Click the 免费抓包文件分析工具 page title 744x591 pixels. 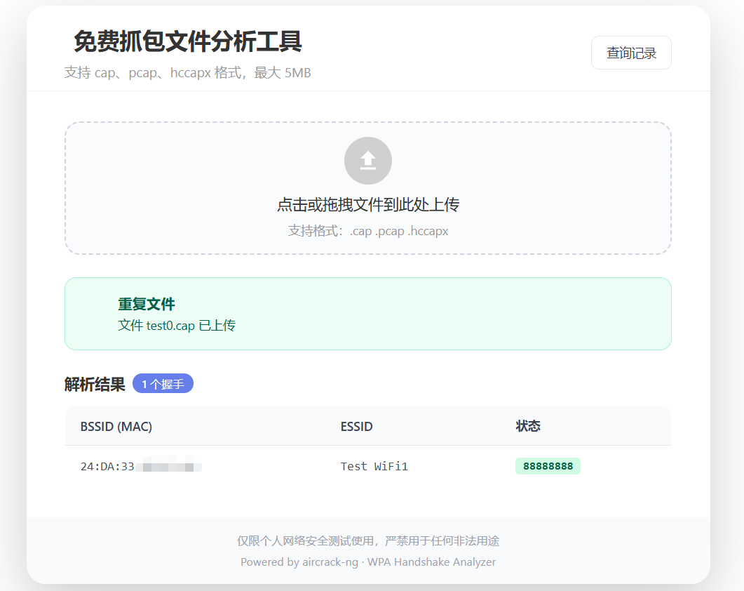point(188,41)
